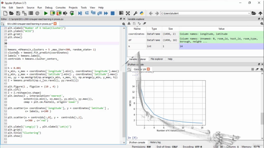
Task: Open file using folder toolbar icon
Action: tap(12, 13)
